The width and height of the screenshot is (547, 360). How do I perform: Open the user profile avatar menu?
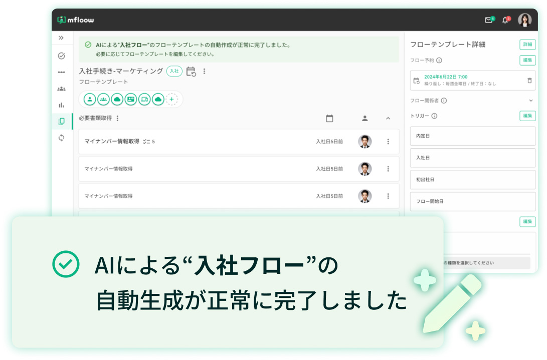[524, 20]
